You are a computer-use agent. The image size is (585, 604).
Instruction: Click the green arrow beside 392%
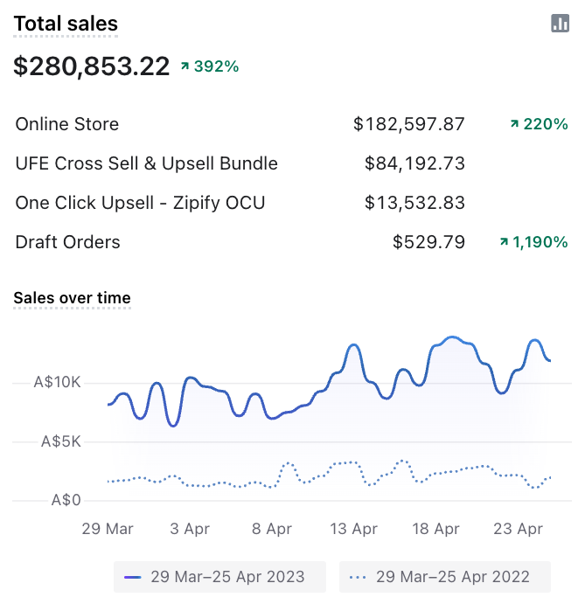(x=185, y=66)
